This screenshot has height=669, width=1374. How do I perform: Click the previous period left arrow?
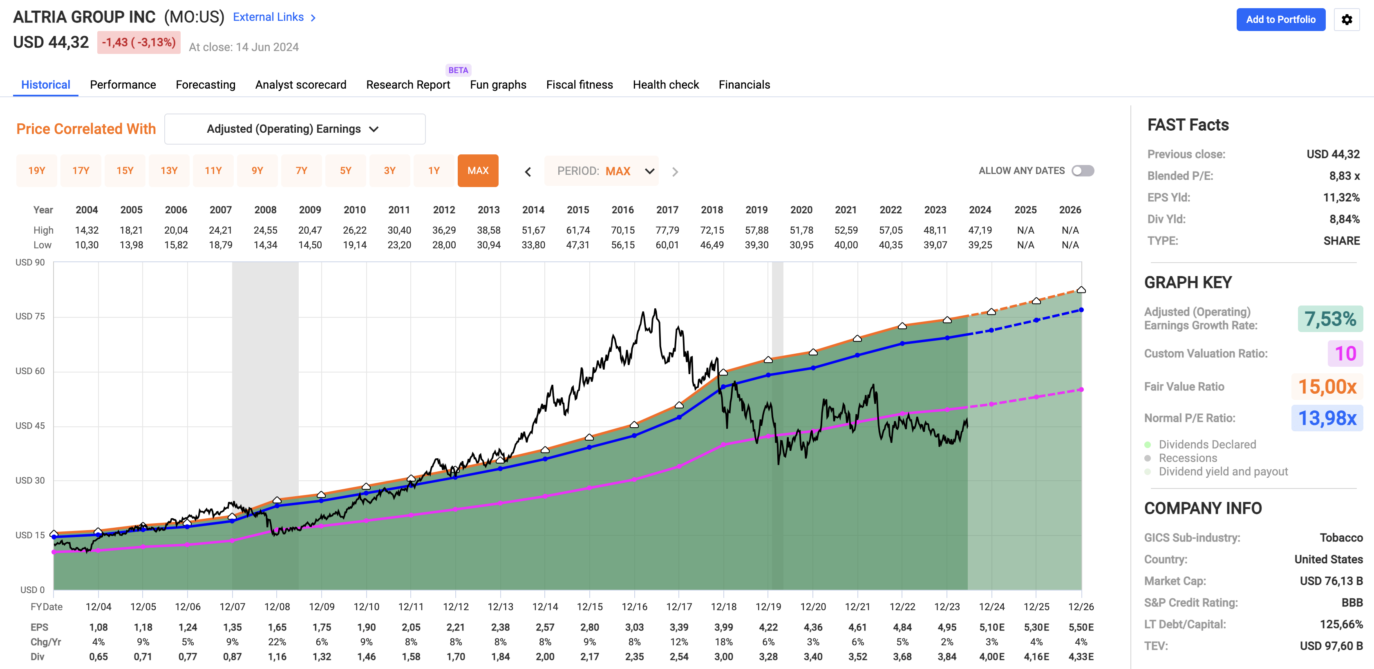pyautogui.click(x=528, y=172)
